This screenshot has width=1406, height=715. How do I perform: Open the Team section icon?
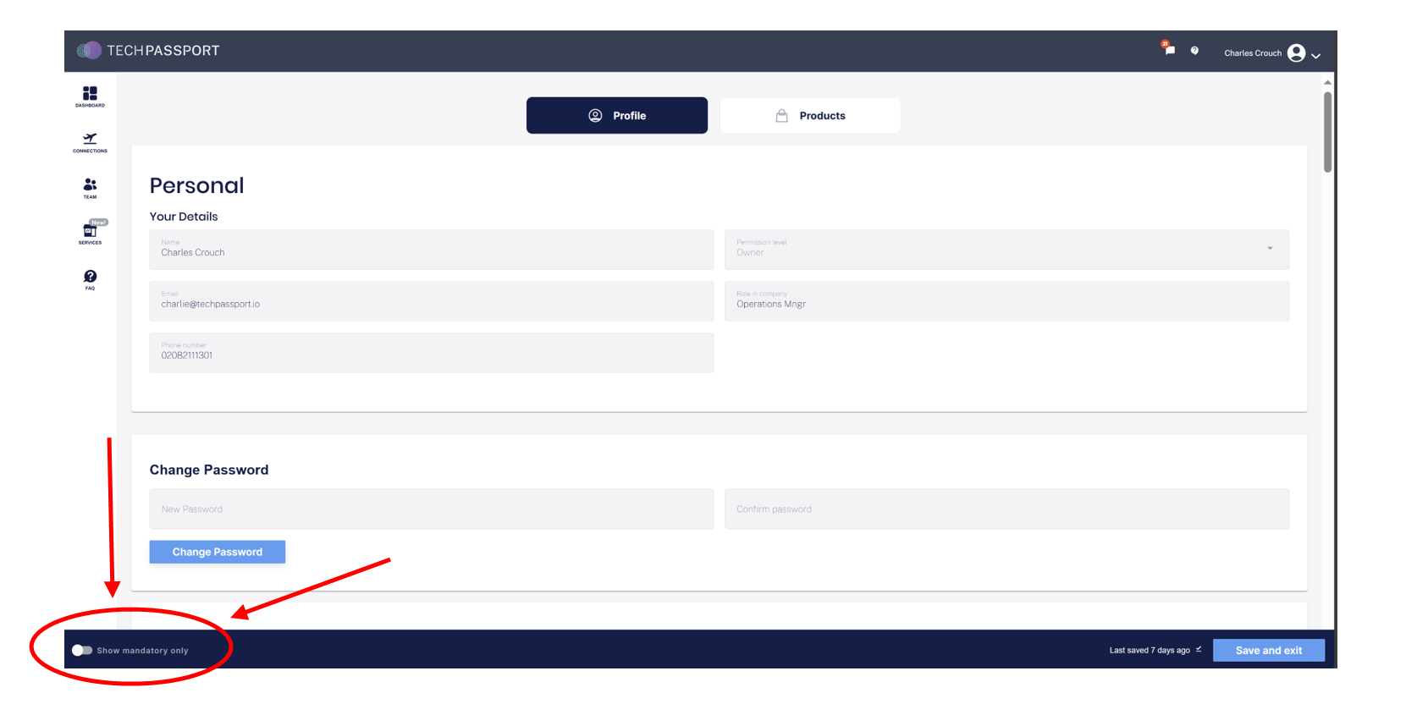[90, 187]
